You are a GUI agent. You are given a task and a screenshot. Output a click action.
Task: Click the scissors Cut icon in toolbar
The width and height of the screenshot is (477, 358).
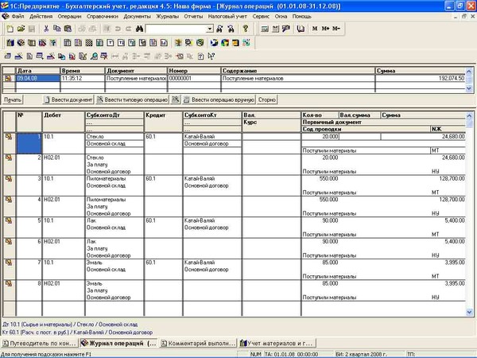click(x=46, y=28)
